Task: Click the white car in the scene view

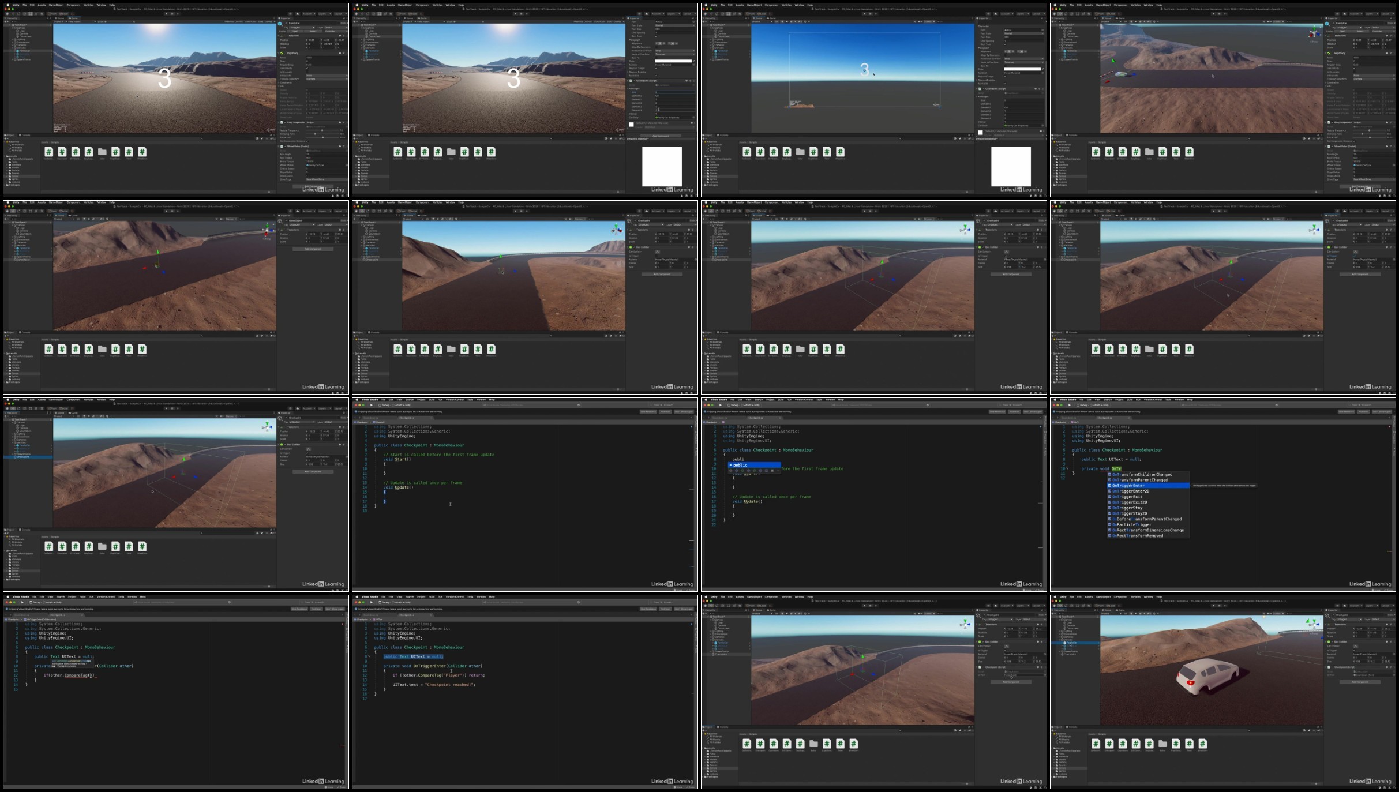Action: (x=1207, y=675)
